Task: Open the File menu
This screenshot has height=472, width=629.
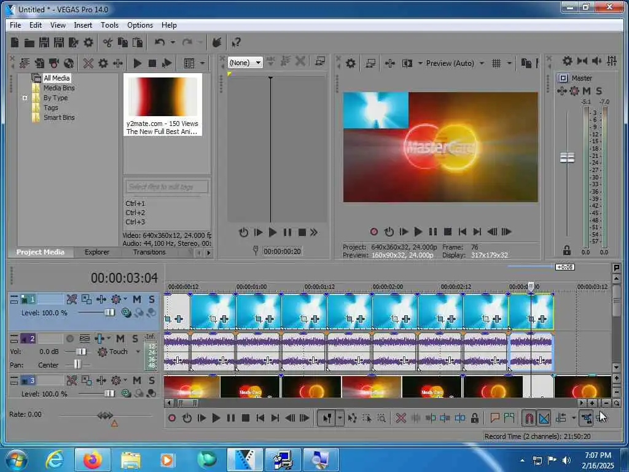Action: click(15, 25)
